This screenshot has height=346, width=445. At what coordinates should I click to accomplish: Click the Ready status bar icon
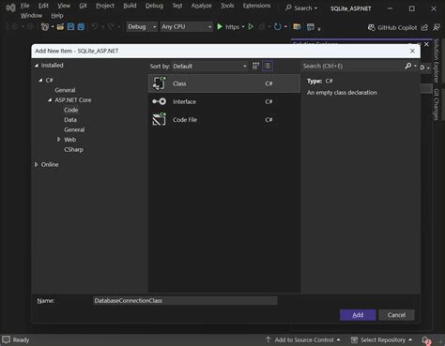coord(7,339)
